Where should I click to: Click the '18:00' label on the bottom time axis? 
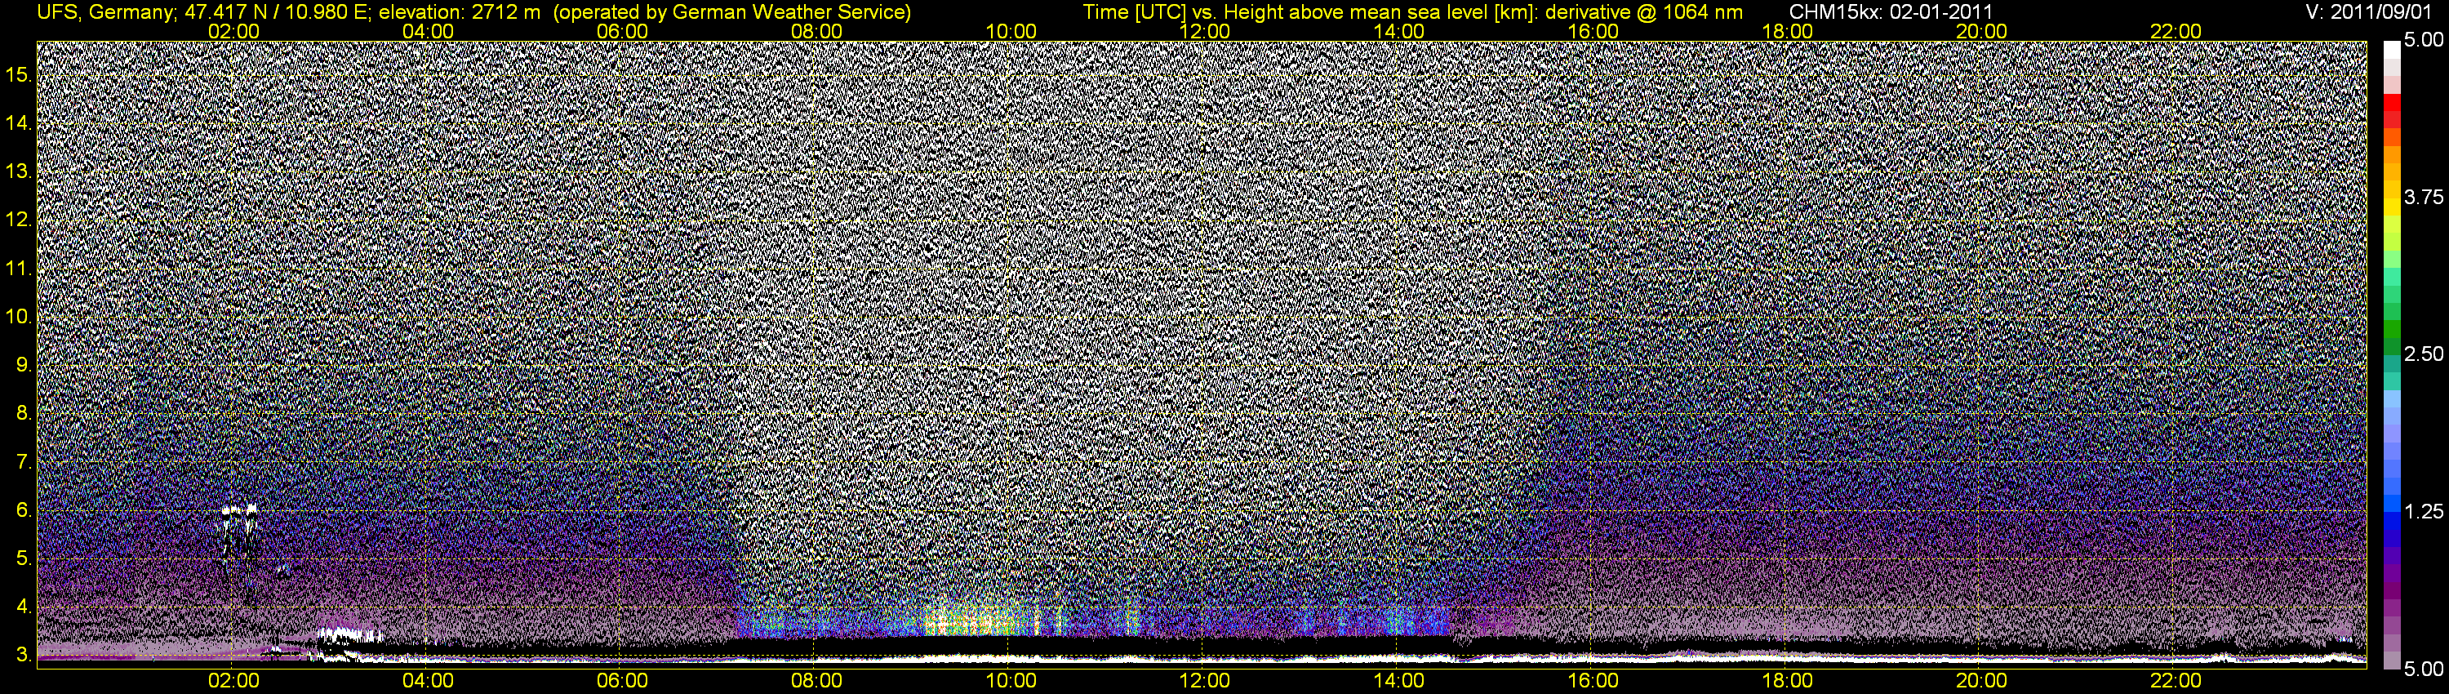pos(1787,681)
